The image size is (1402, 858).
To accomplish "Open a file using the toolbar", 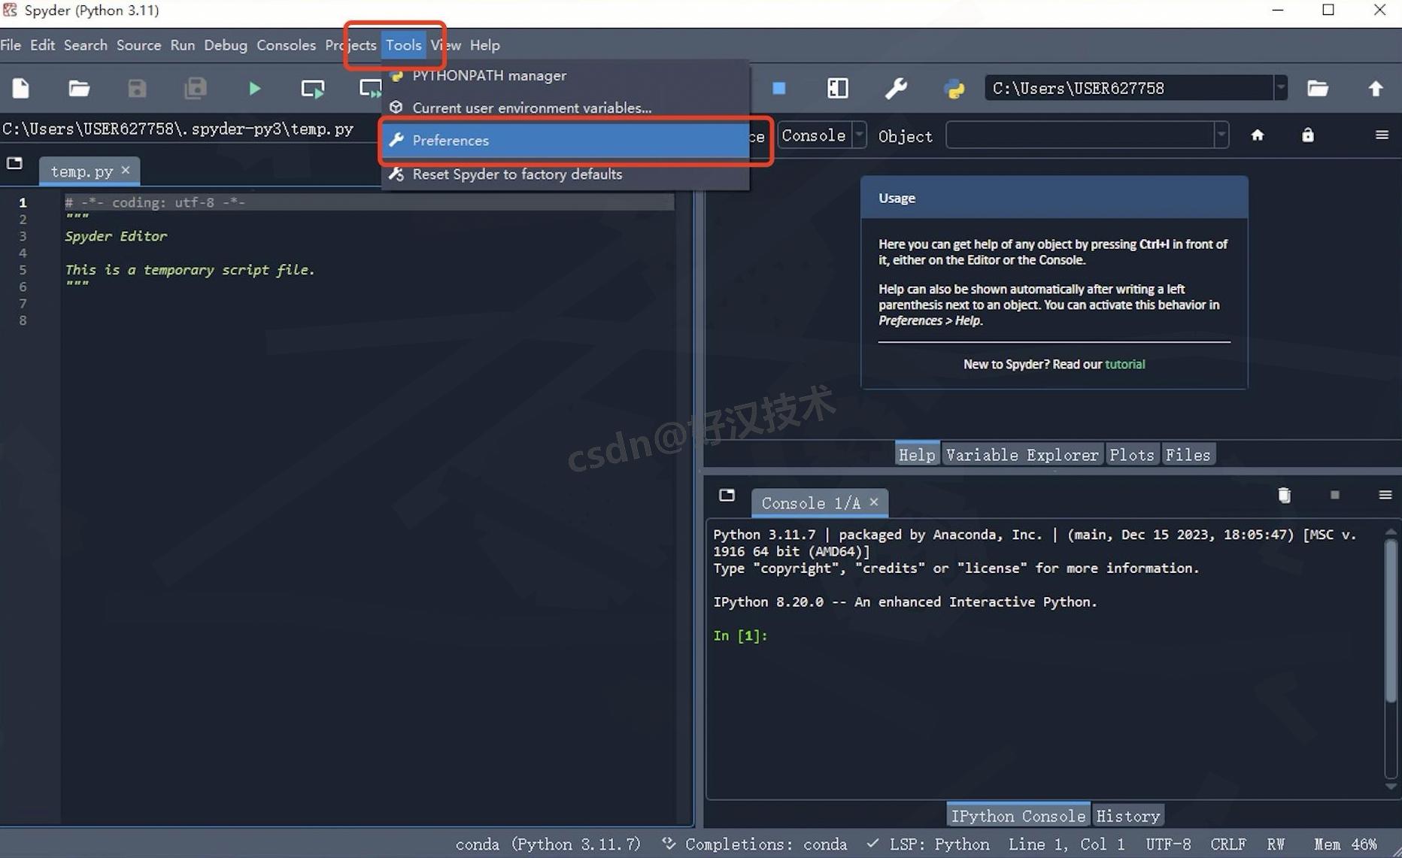I will tap(78, 88).
